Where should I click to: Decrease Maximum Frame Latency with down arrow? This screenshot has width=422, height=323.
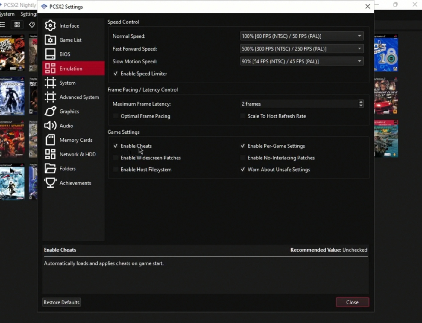coord(361,106)
